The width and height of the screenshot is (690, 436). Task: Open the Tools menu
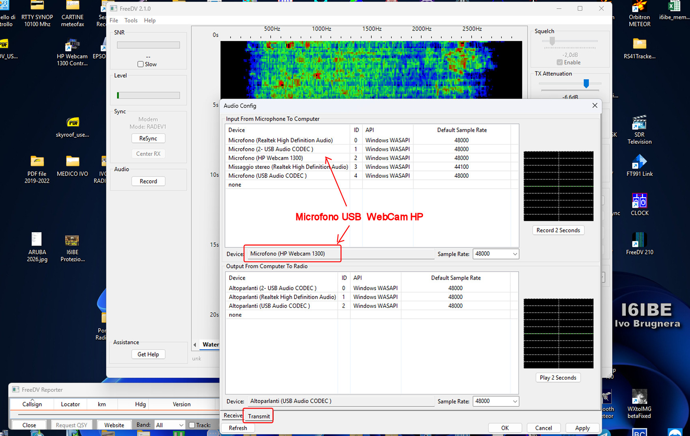131,20
